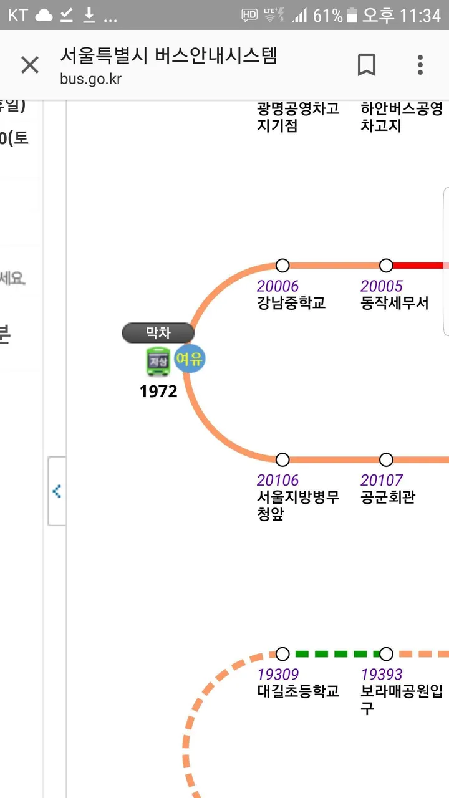Tap the green bus 1972 icon
The image size is (449, 798).
(x=158, y=362)
